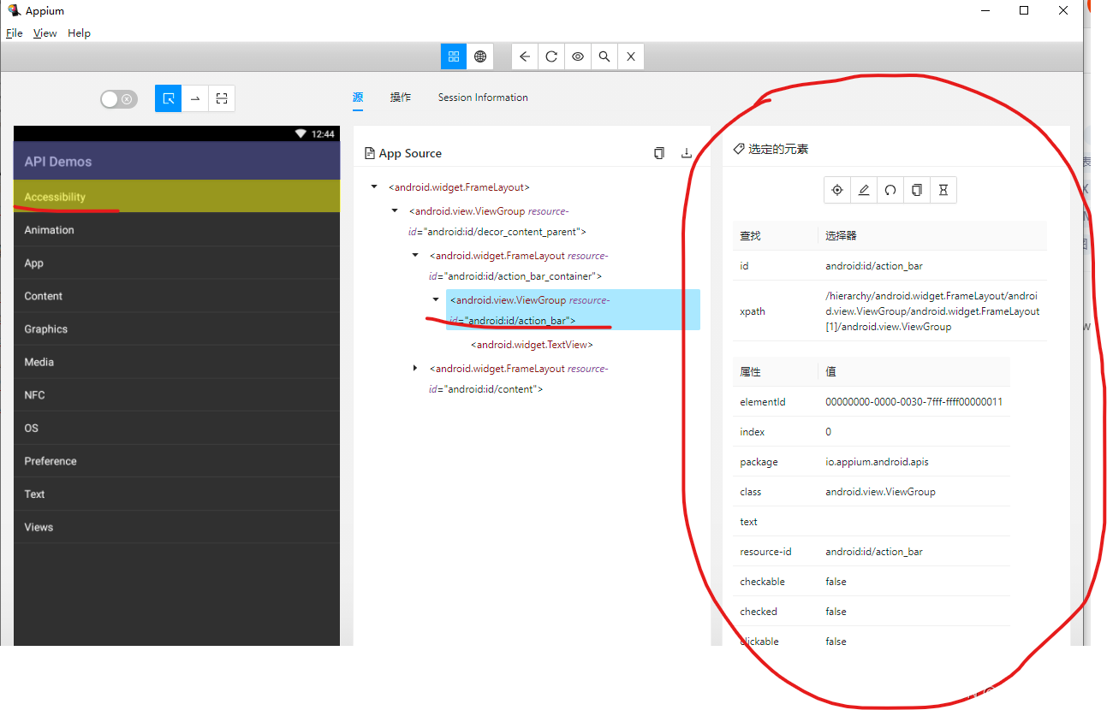
Task: Select OS item in the device list
Action: point(176,428)
